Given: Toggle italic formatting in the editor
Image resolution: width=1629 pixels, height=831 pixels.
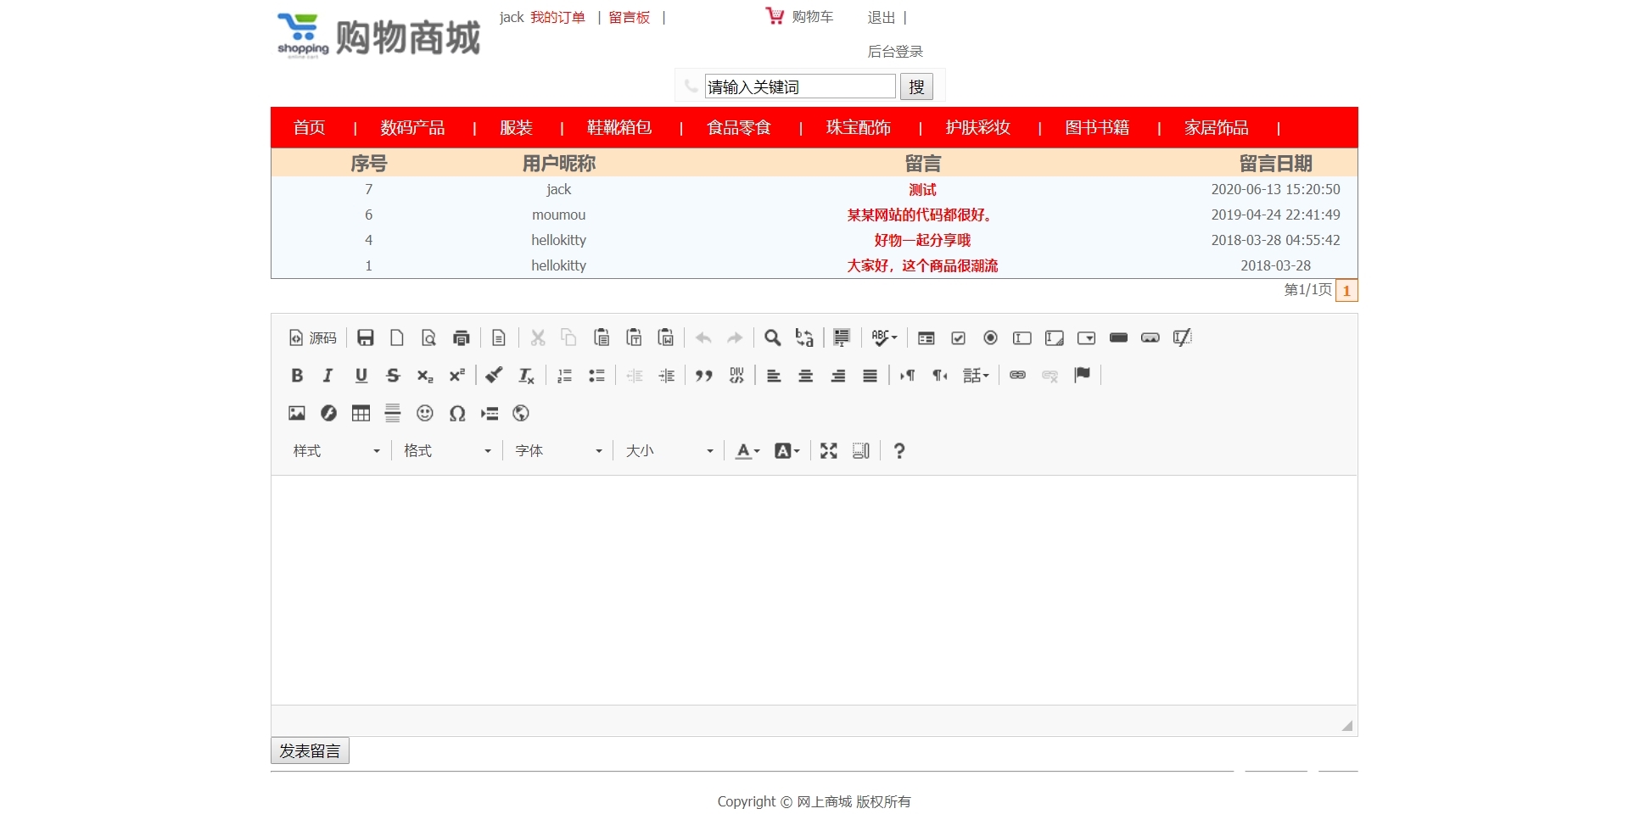Looking at the screenshot, I should click(327, 375).
